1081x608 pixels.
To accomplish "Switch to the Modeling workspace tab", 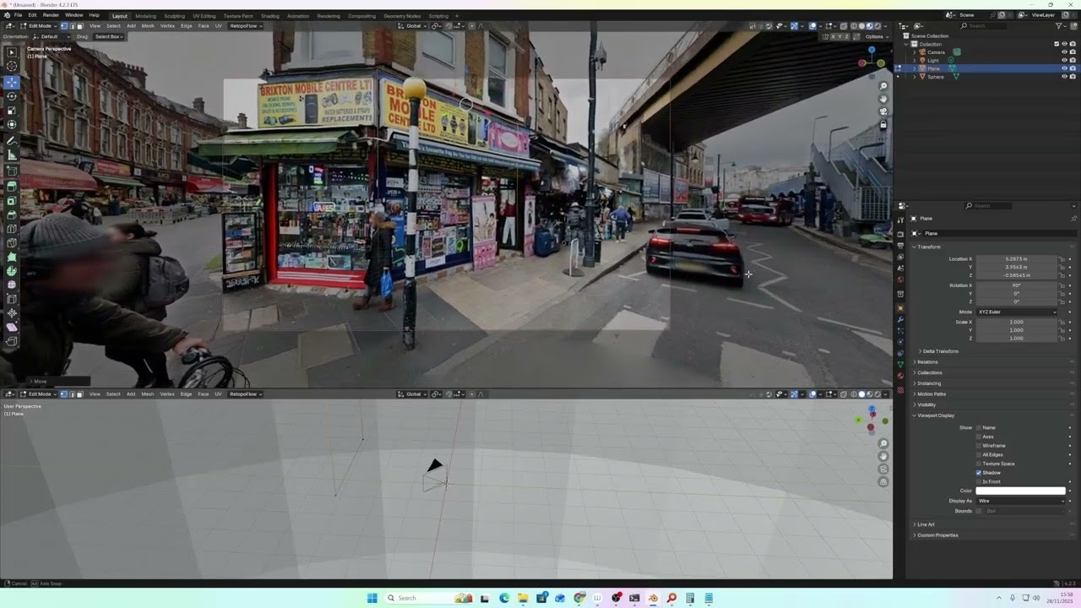I will click(x=145, y=15).
